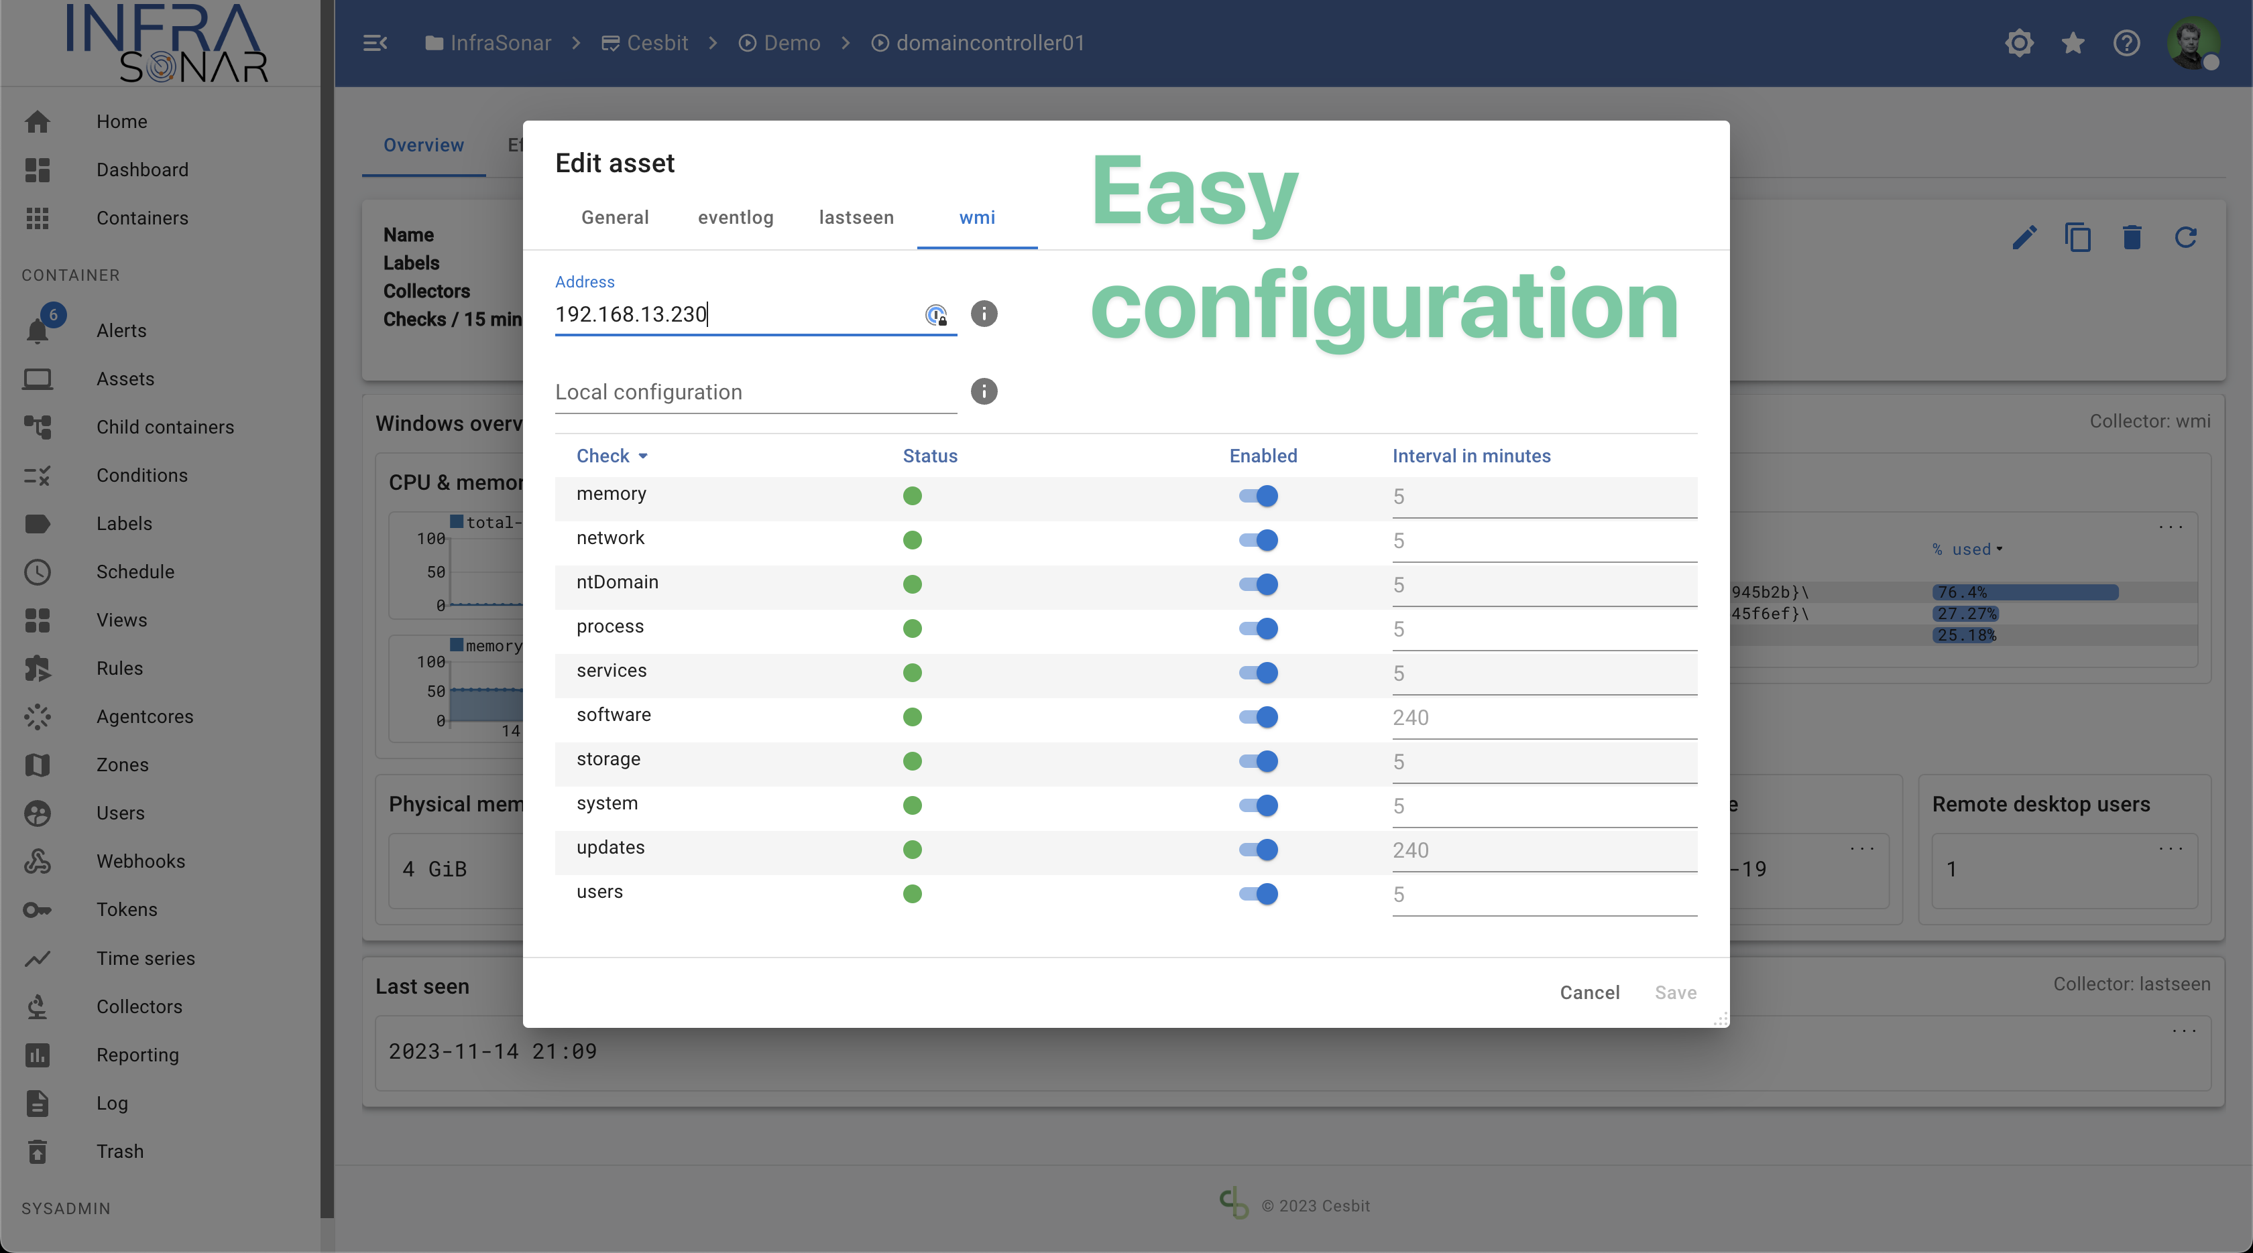The image size is (2253, 1253).
Task: Sort by the Check column header
Action: pyautogui.click(x=612, y=456)
